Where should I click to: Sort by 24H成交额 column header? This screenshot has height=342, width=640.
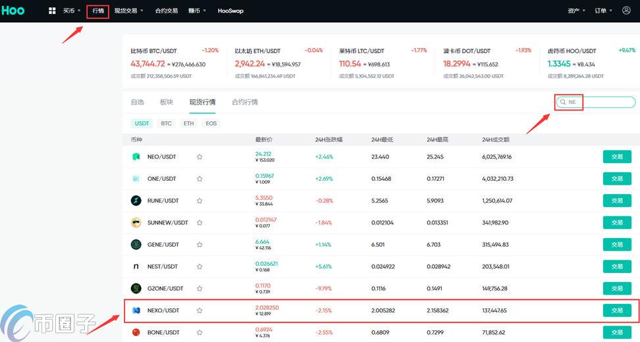tap(496, 140)
